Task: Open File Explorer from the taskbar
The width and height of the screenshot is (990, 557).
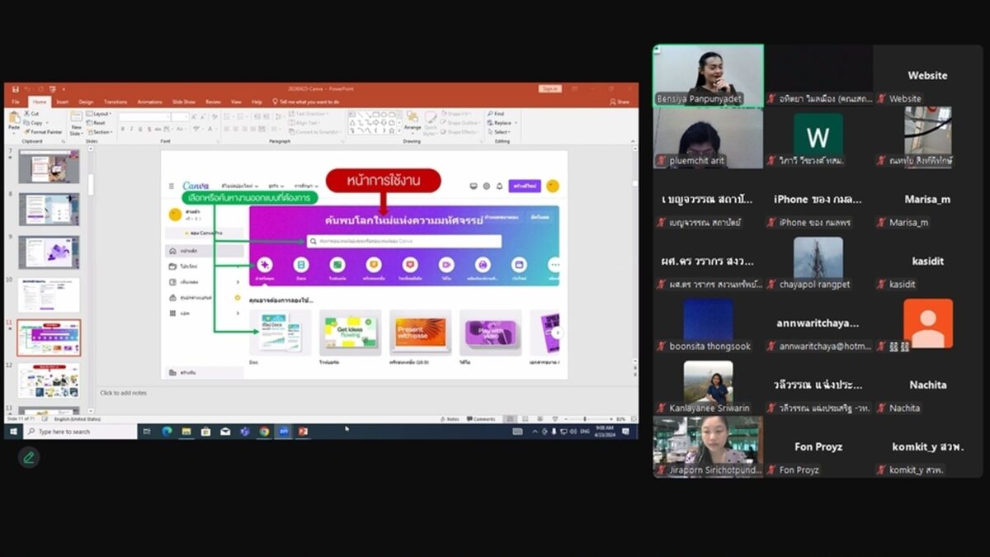Action: coord(186,432)
